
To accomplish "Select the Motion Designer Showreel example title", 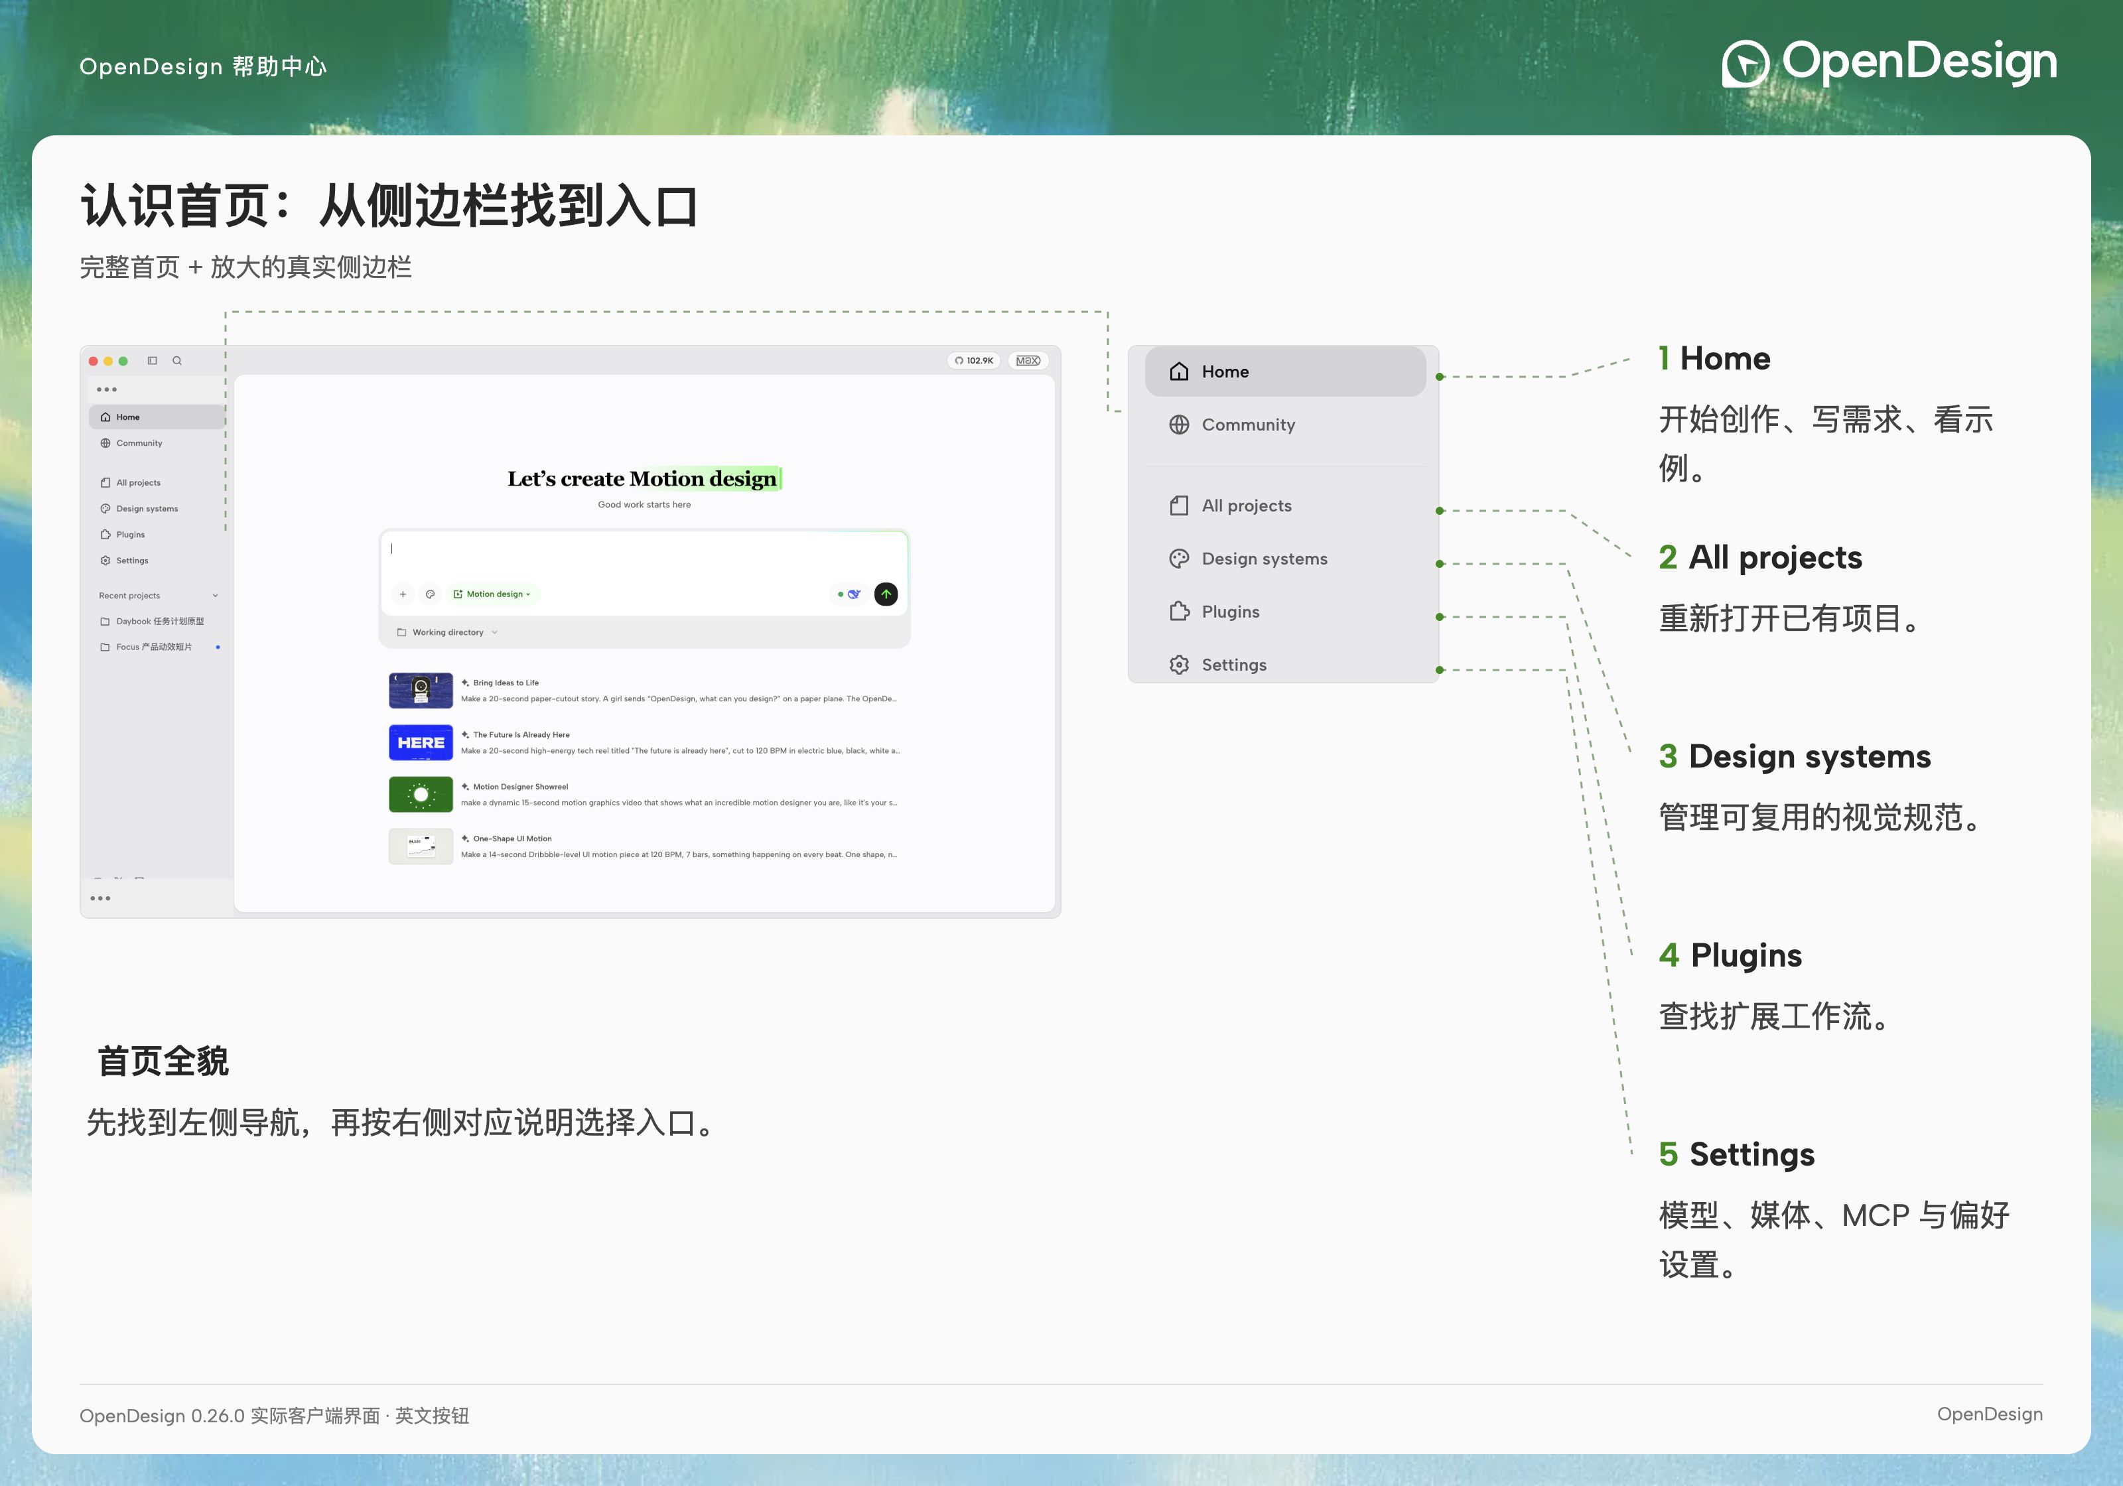I will pyautogui.click(x=521, y=787).
